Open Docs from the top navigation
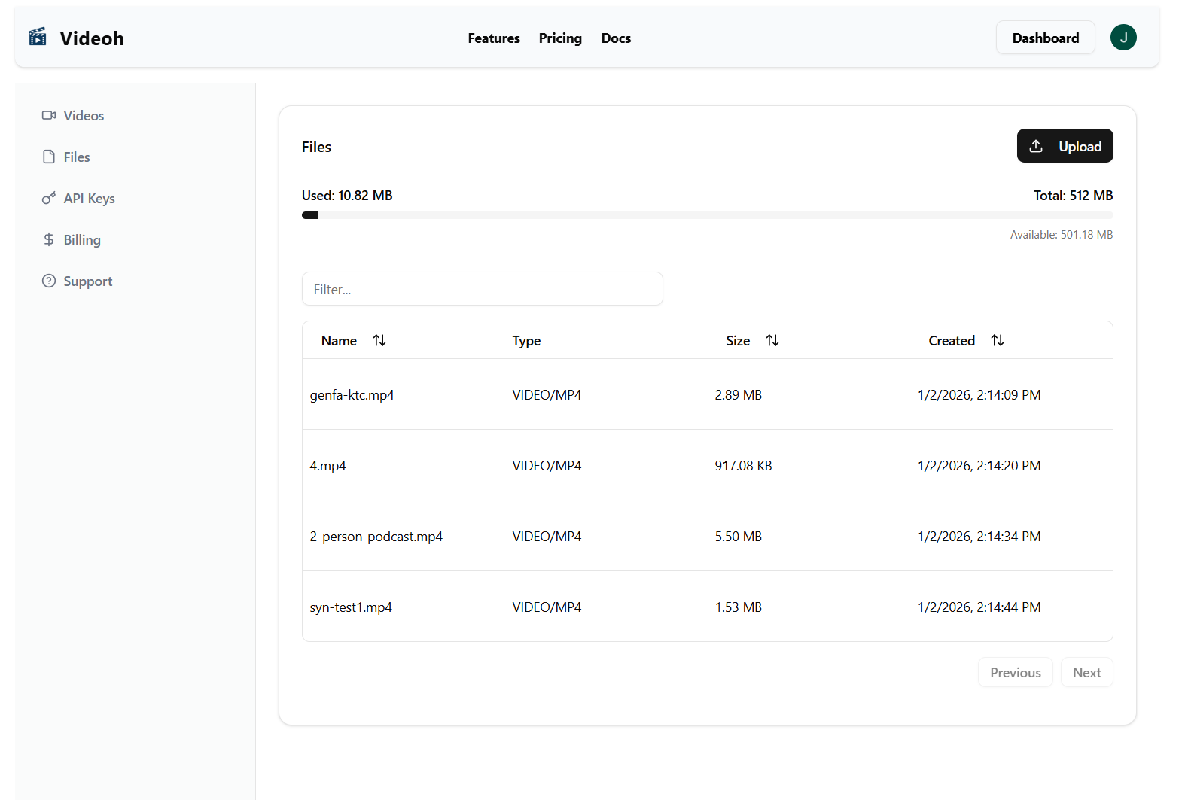 616,38
